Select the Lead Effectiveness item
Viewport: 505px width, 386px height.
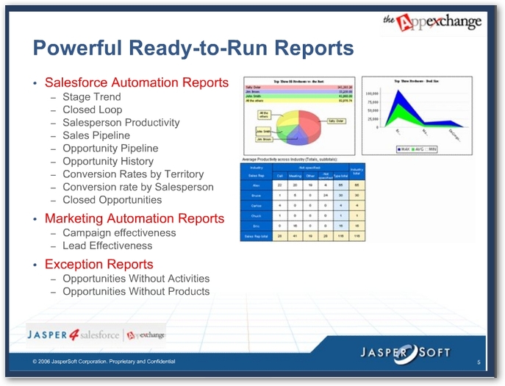pyautogui.click(x=107, y=246)
